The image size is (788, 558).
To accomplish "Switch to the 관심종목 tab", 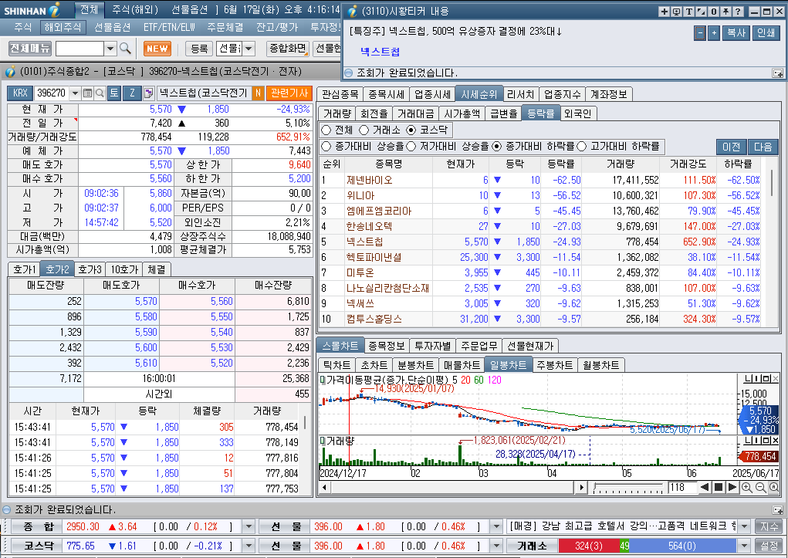I will 340,94.
